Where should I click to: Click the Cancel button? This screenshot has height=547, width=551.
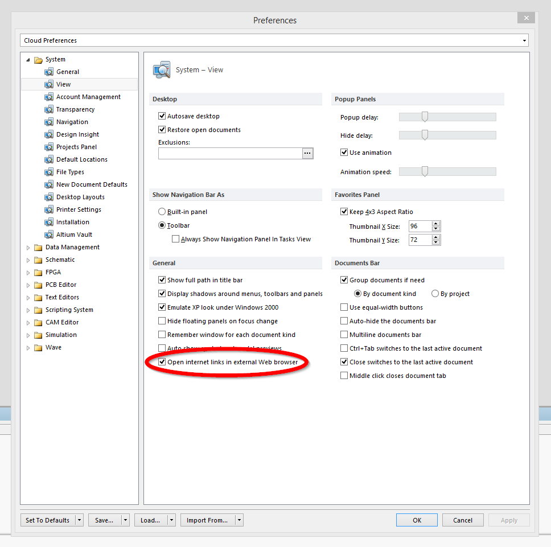click(462, 520)
